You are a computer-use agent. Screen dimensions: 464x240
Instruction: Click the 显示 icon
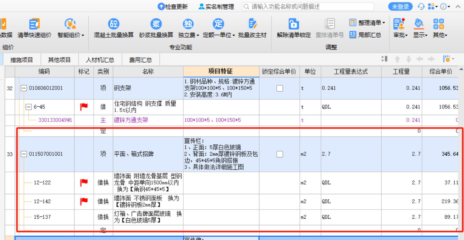[x=419, y=24]
